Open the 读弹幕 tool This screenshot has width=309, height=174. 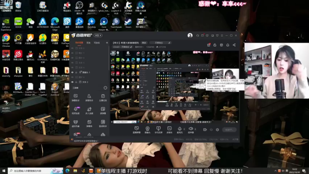(x=103, y=111)
